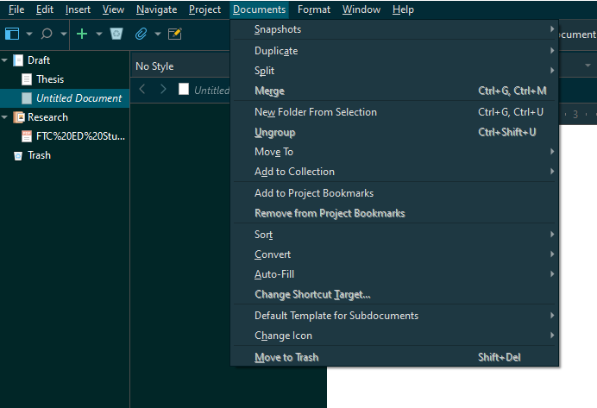Select Add to Project Bookmarks
The image size is (597, 408).
click(314, 193)
